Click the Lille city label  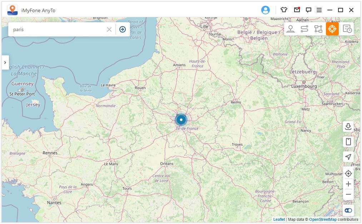[x=204, y=26]
